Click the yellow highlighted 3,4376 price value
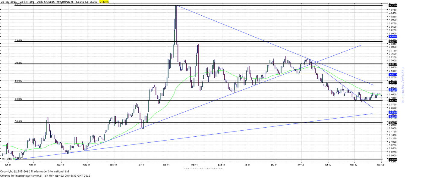 [x=104, y=2]
